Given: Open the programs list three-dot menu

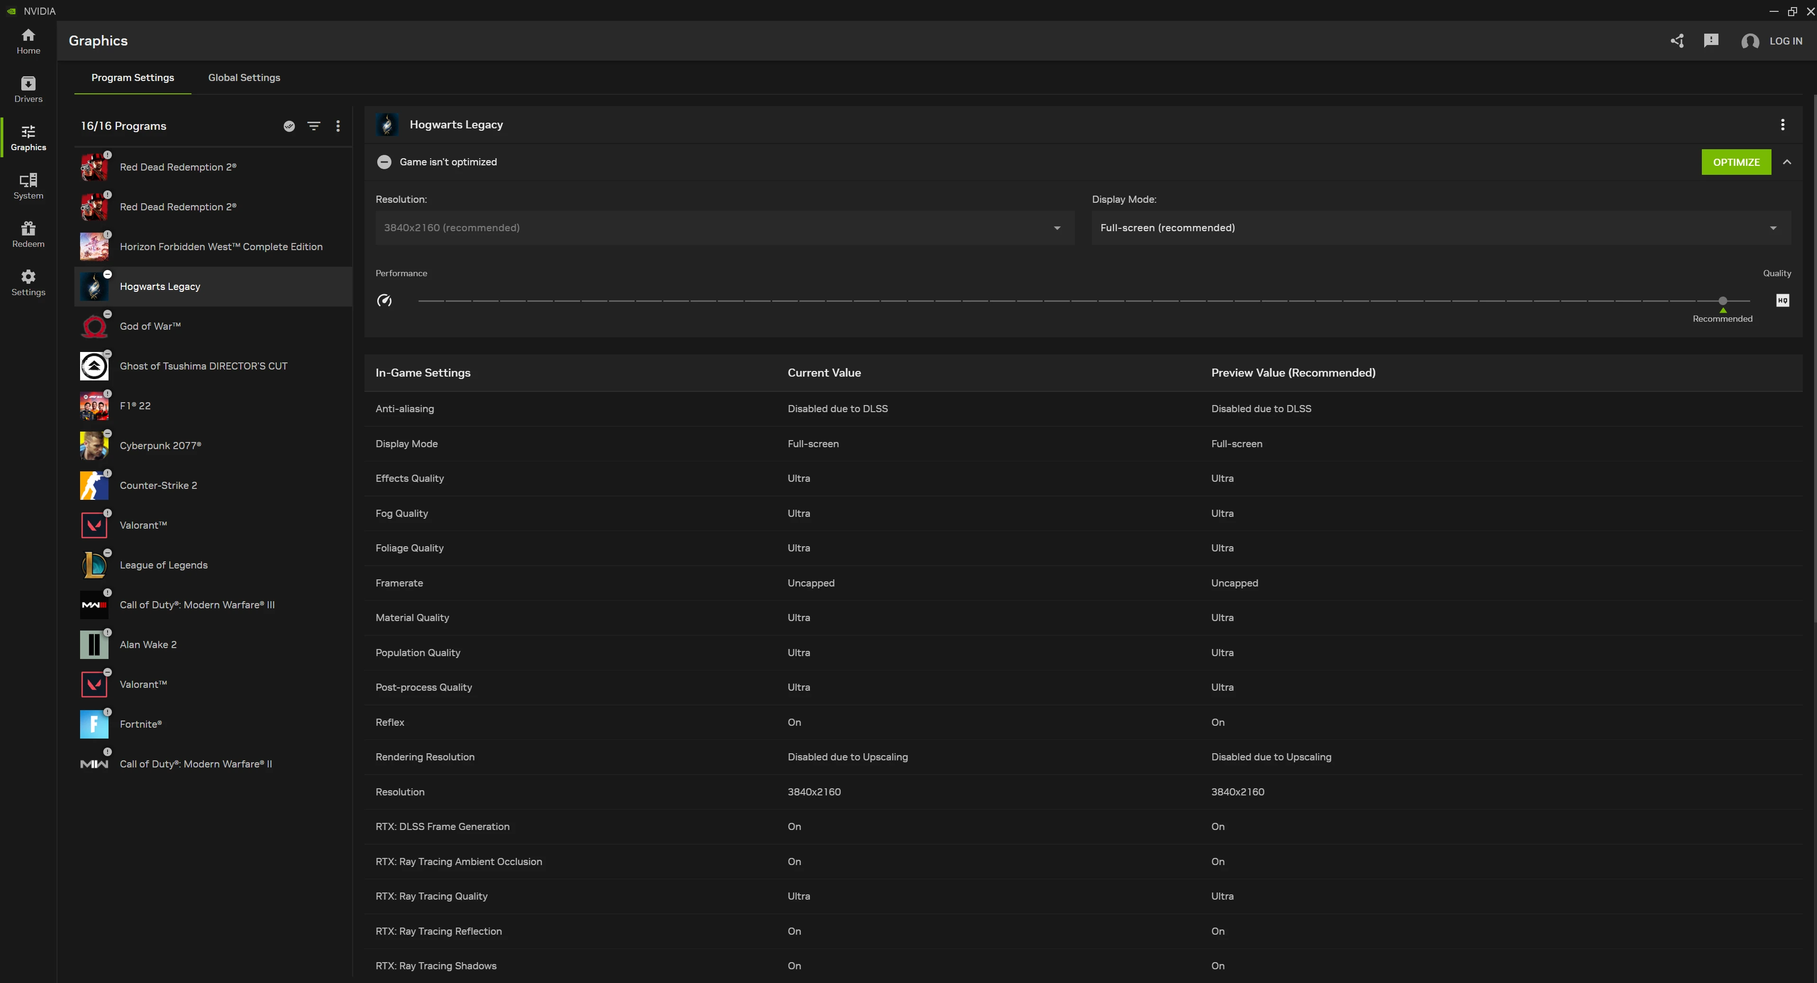Looking at the screenshot, I should pyautogui.click(x=338, y=126).
